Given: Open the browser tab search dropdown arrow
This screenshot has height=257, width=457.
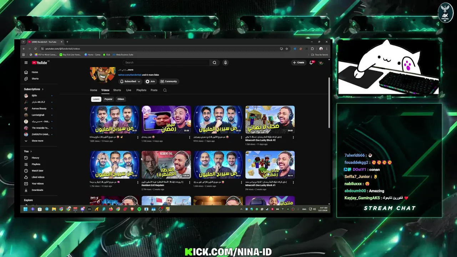Looking at the screenshot, I should click(24, 42).
